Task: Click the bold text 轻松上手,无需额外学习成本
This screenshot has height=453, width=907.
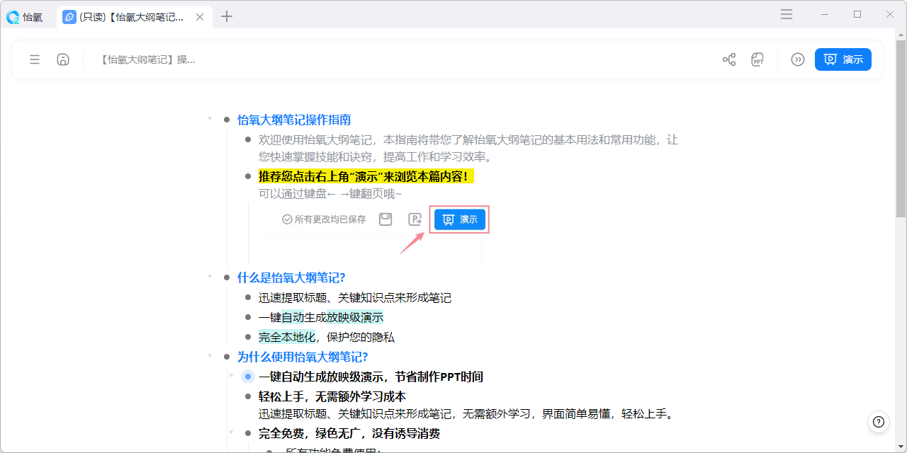Action: (x=332, y=396)
